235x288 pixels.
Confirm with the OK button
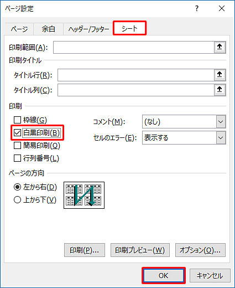pos(164,275)
